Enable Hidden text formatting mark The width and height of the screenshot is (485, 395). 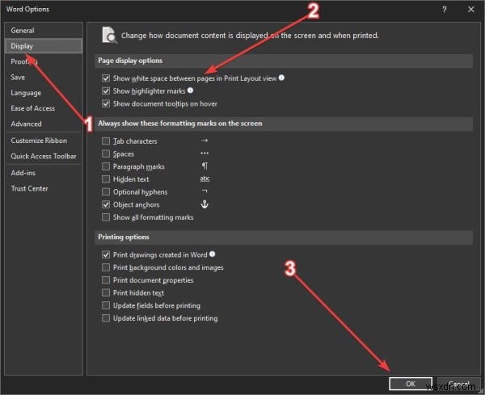click(106, 179)
